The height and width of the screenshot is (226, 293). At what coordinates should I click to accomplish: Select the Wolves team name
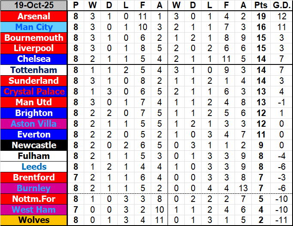pos(34,220)
